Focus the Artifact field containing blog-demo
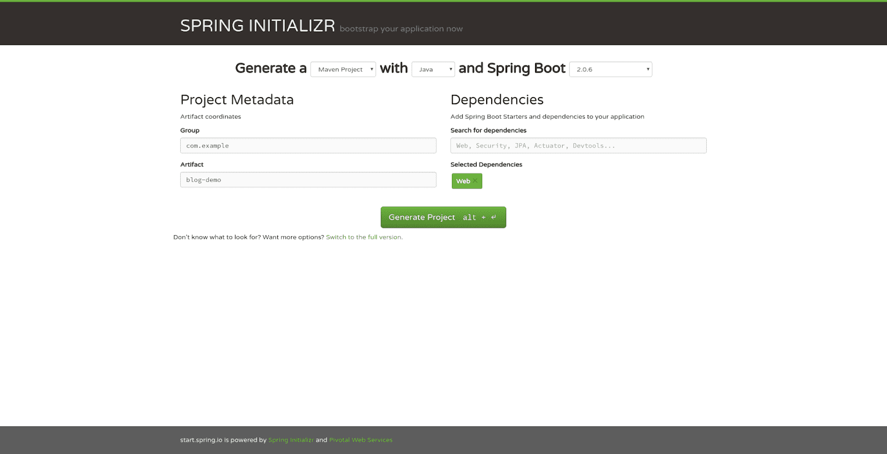887x454 pixels. (308, 180)
